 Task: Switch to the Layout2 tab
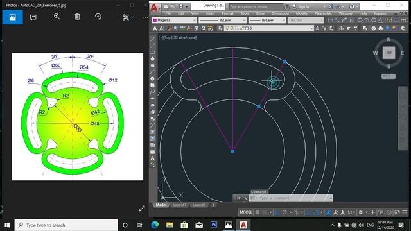pos(199,205)
